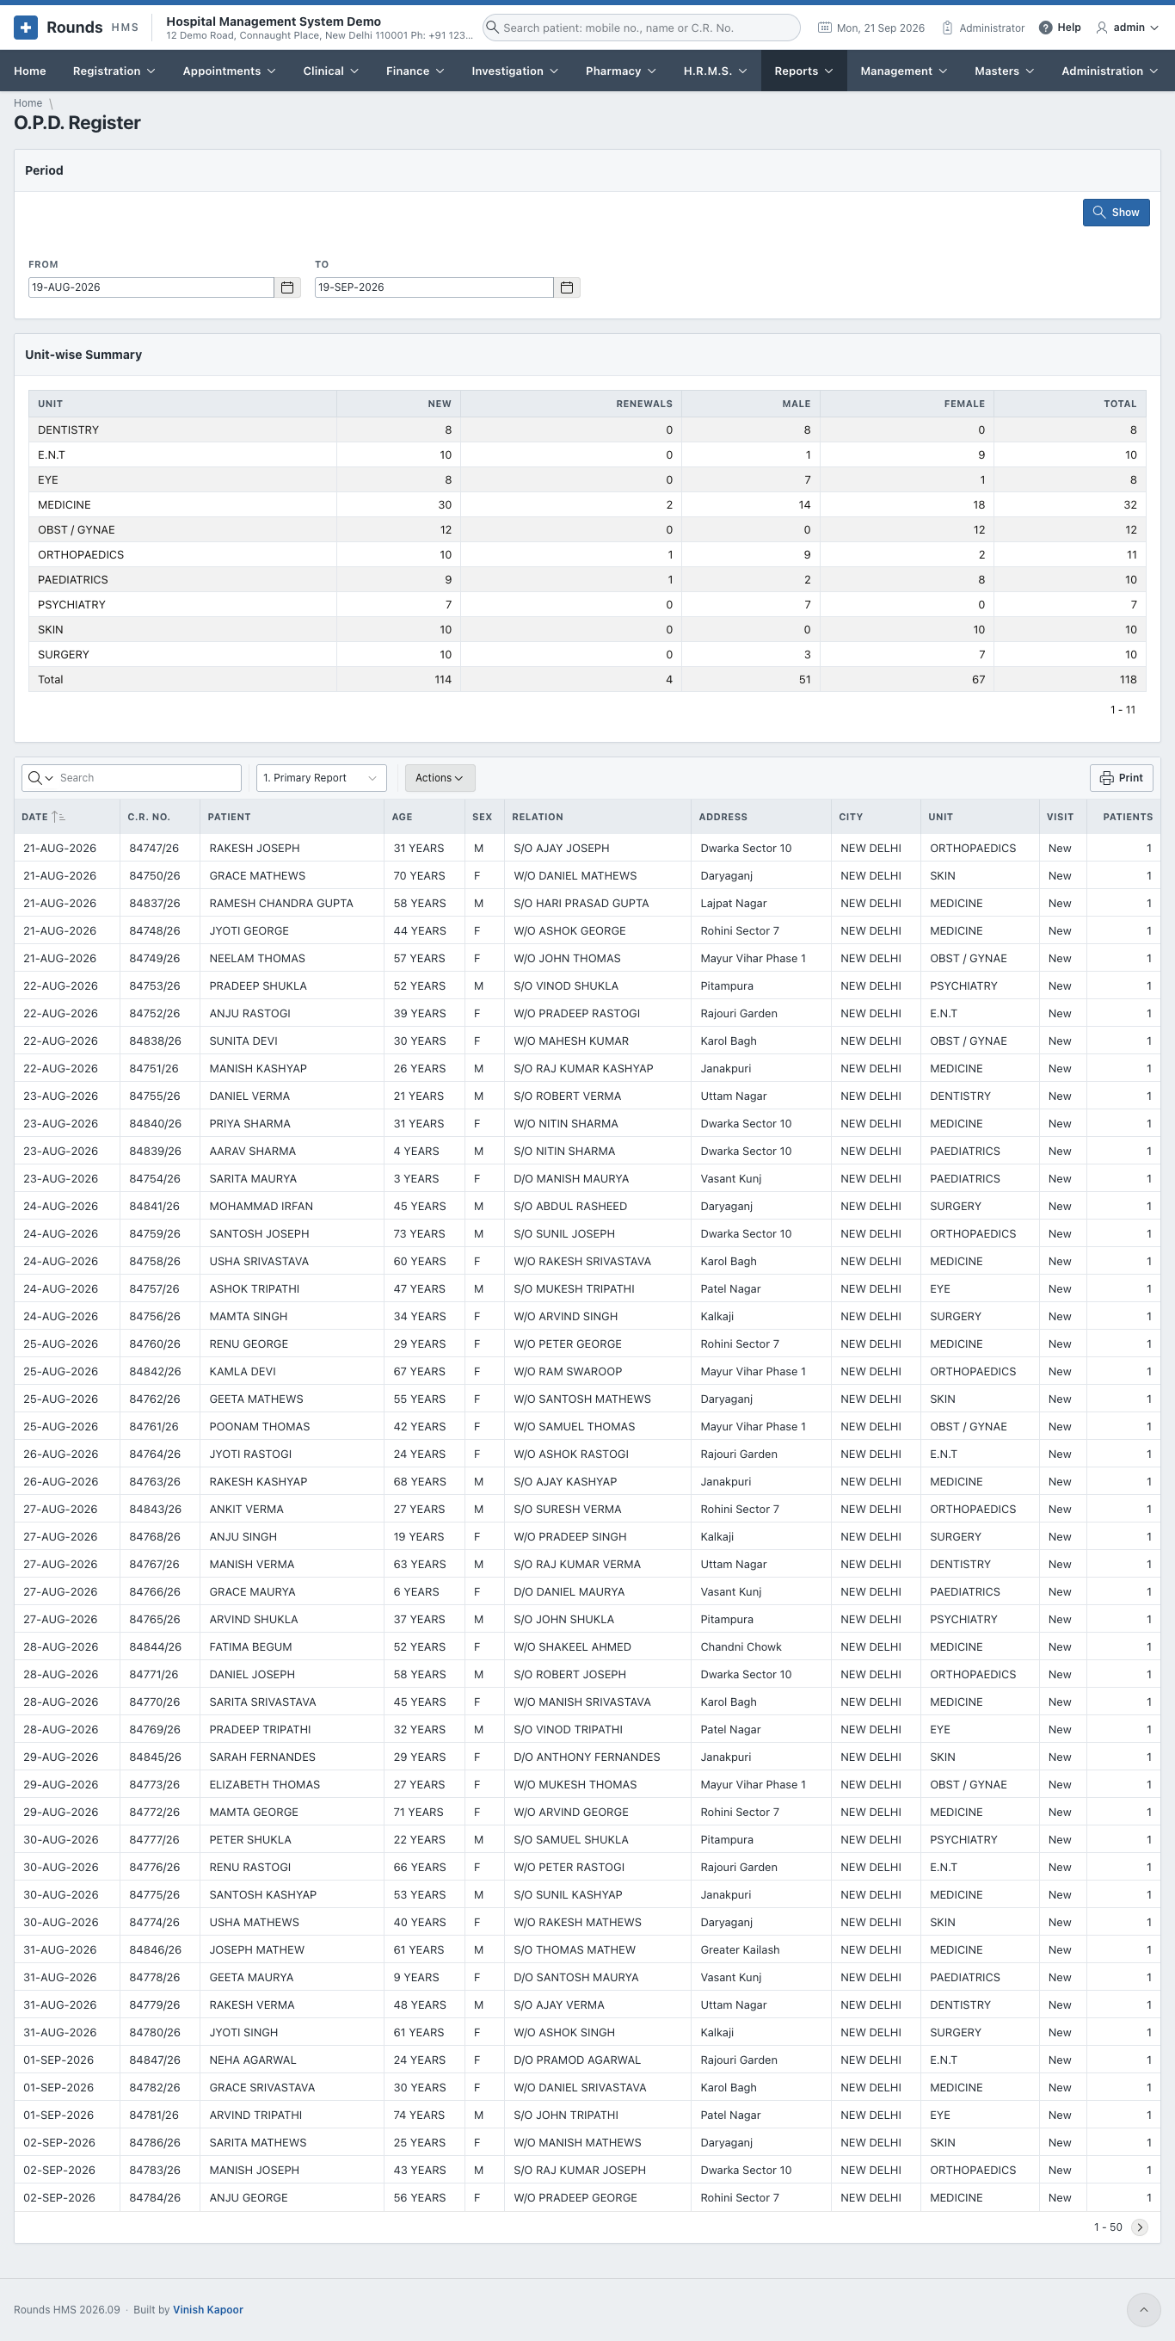The height and width of the screenshot is (2341, 1175).
Task: Click the Show button
Action: (x=1116, y=213)
